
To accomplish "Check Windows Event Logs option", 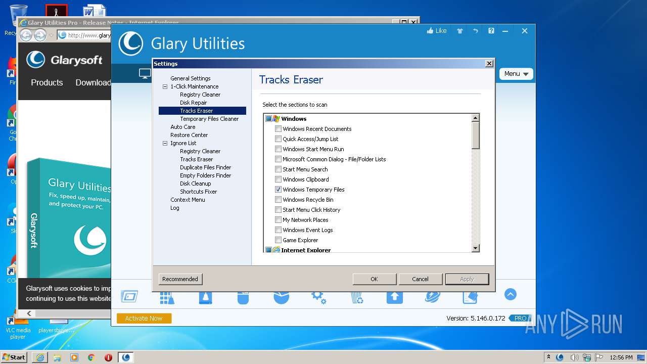I will (x=278, y=230).
